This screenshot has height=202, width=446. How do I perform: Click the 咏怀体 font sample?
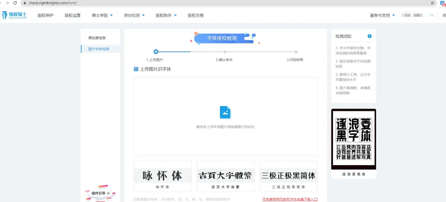click(162, 176)
